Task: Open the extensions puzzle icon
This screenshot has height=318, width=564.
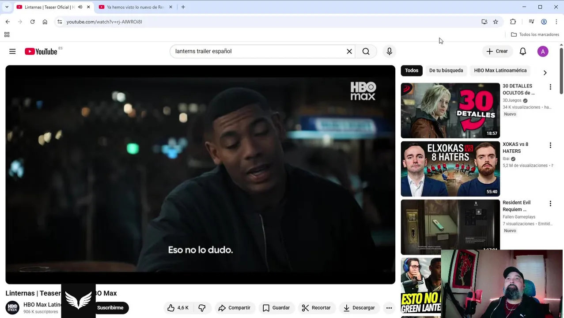Action: pyautogui.click(x=513, y=22)
